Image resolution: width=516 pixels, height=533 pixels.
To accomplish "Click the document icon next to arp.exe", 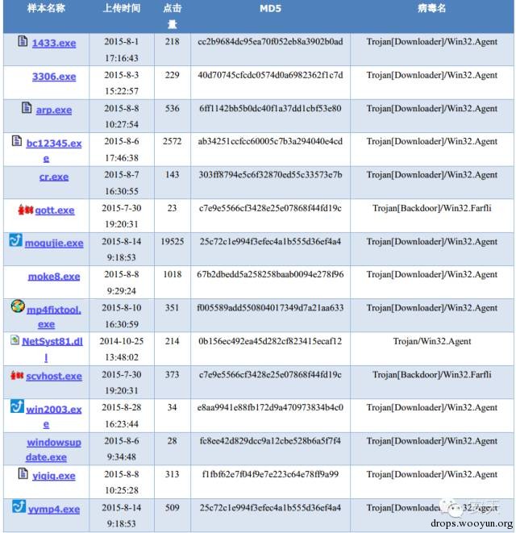I will [28, 107].
